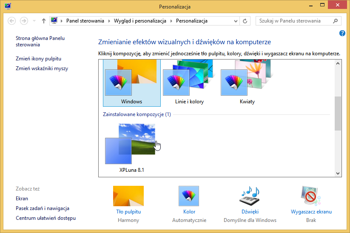Navigate to Panel sterowania breadcrumb

85,21
